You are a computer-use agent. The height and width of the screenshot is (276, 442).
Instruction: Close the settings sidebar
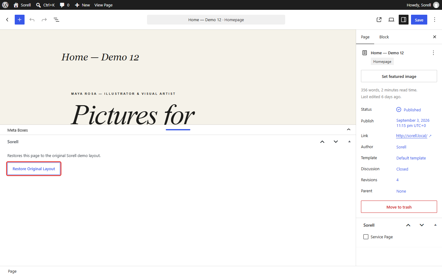point(435,37)
